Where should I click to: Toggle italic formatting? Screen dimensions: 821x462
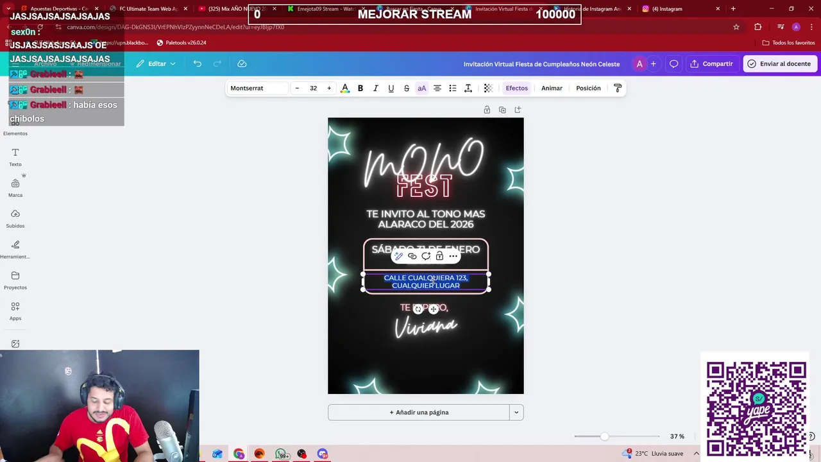pos(376,88)
